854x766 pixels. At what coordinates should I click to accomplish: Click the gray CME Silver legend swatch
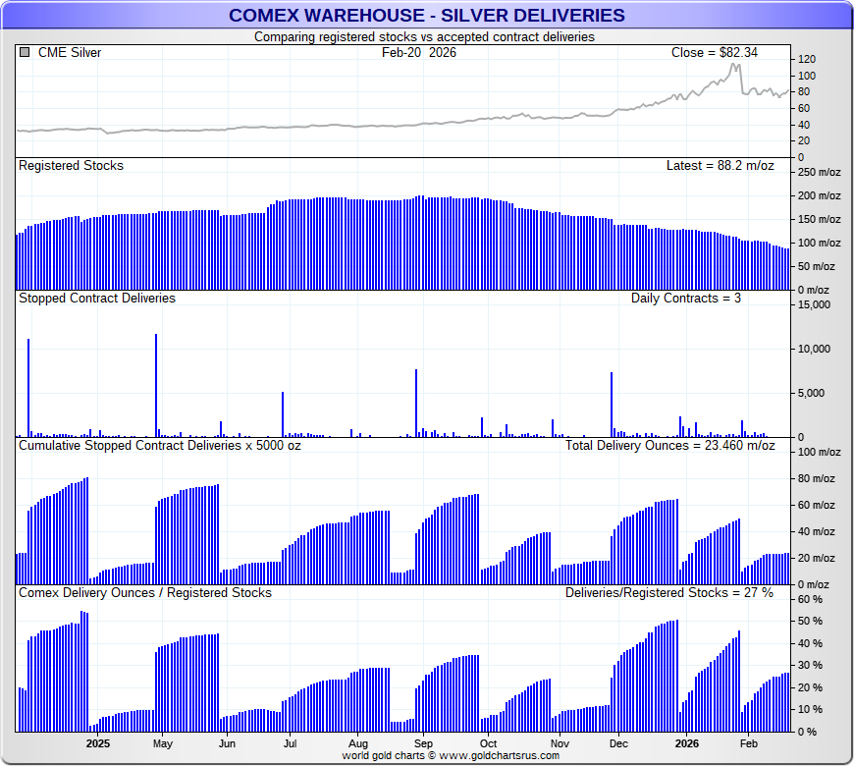coord(25,53)
